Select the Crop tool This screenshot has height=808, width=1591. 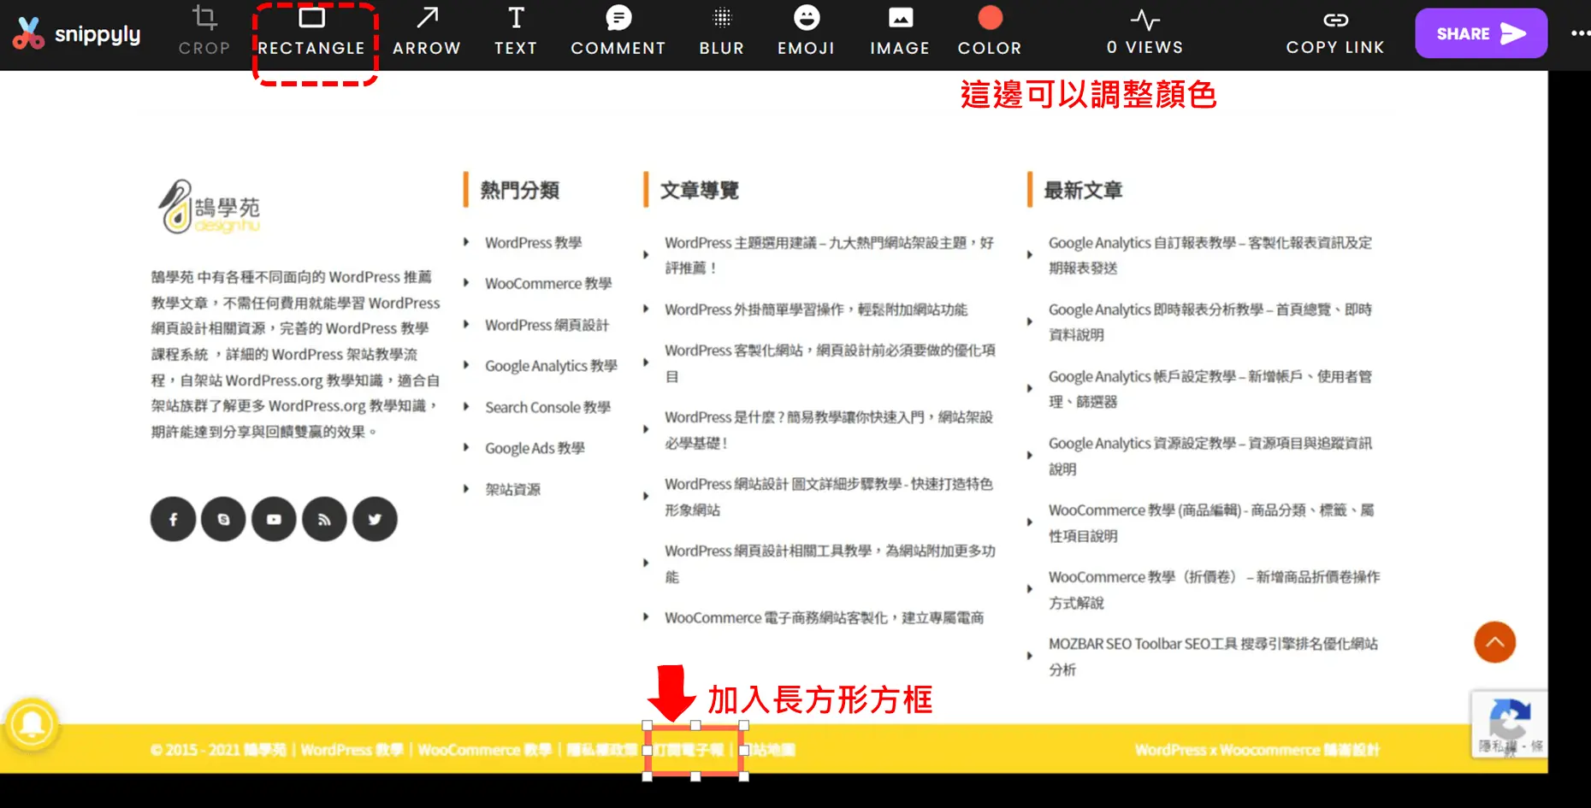(x=204, y=32)
